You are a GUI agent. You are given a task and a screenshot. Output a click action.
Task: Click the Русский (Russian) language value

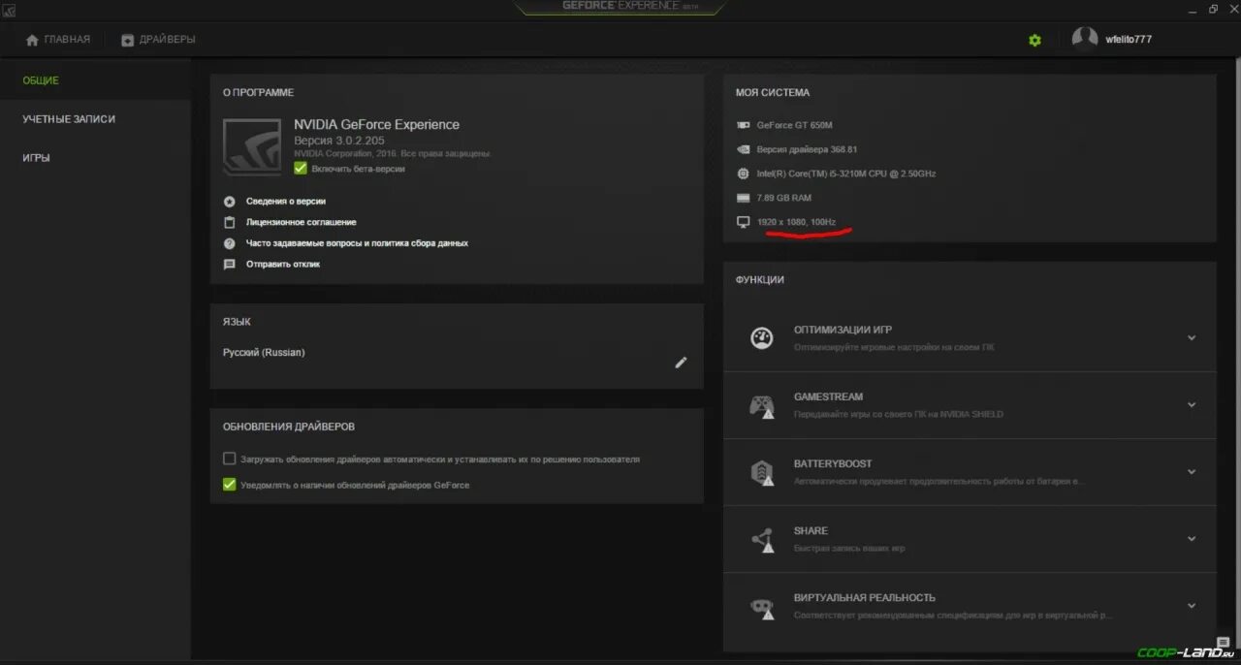264,353
